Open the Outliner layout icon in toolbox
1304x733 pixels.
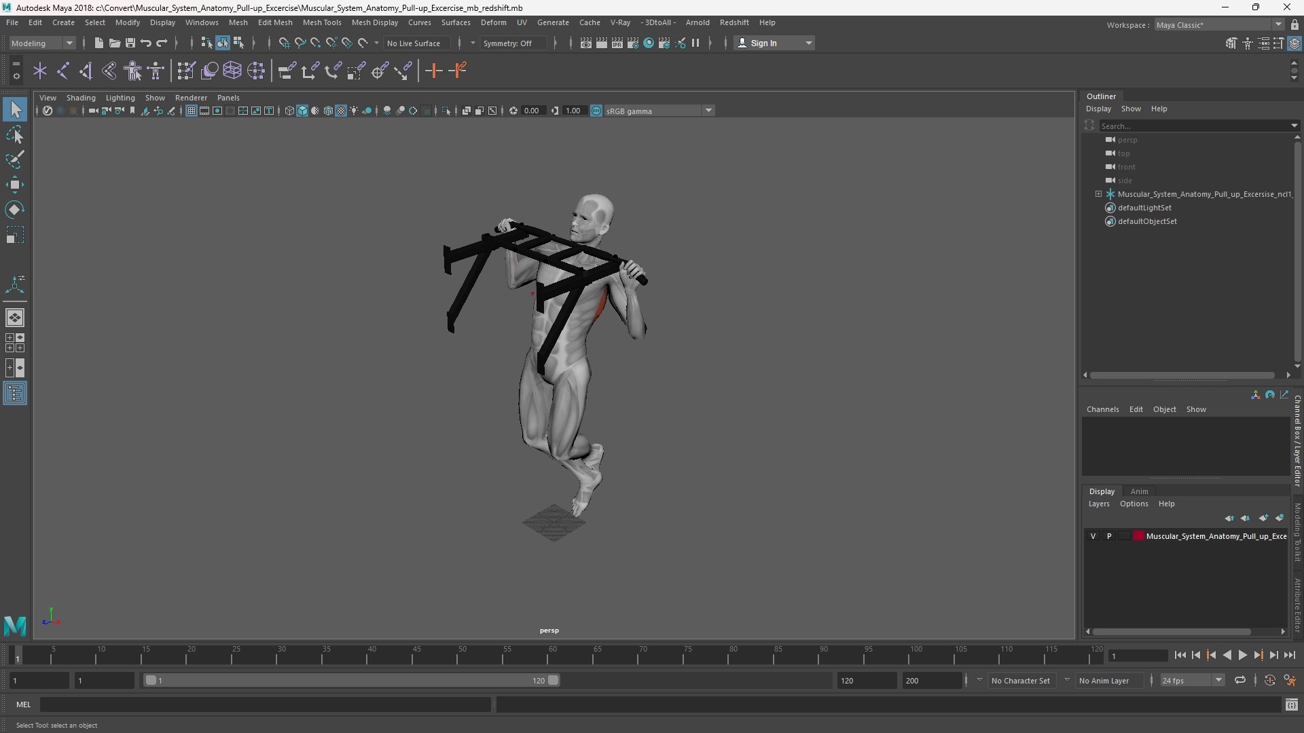tap(15, 394)
